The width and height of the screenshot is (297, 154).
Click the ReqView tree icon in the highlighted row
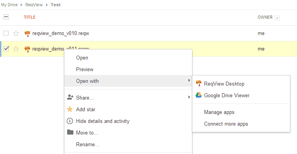click(27, 49)
